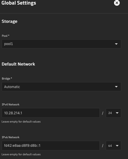
Task: Select the Storage section heading
Action: click(9, 21)
